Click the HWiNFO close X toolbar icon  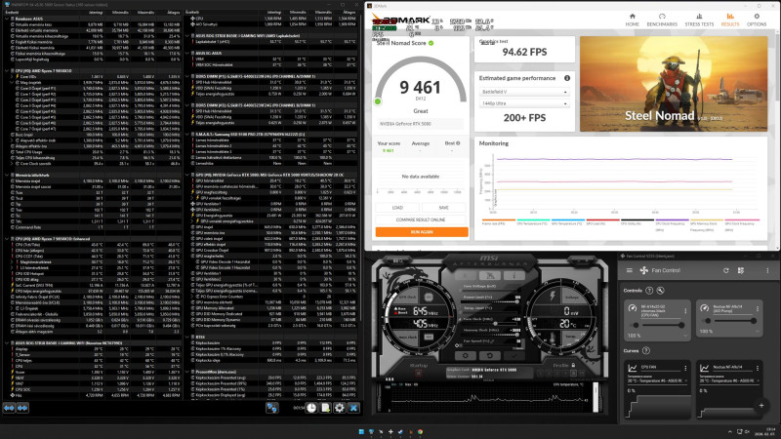click(353, 408)
